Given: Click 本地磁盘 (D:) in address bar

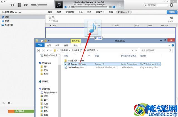Looking at the screenshot, I should point(77,50).
